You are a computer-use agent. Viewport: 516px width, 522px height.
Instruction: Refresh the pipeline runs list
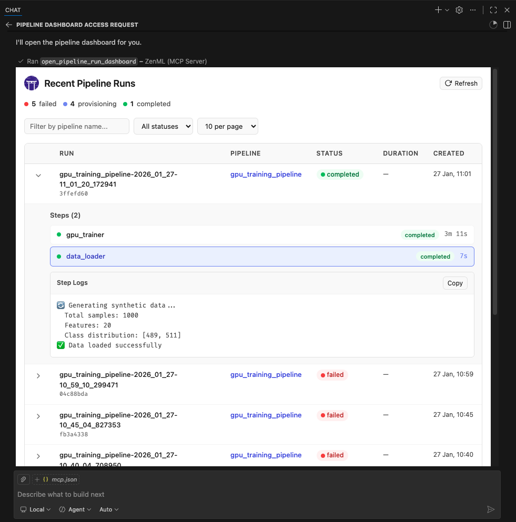click(461, 83)
